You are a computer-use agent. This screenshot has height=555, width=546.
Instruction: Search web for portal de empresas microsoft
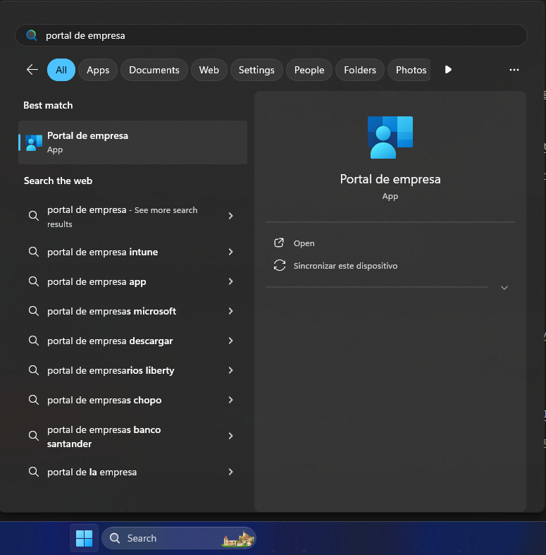click(x=111, y=311)
